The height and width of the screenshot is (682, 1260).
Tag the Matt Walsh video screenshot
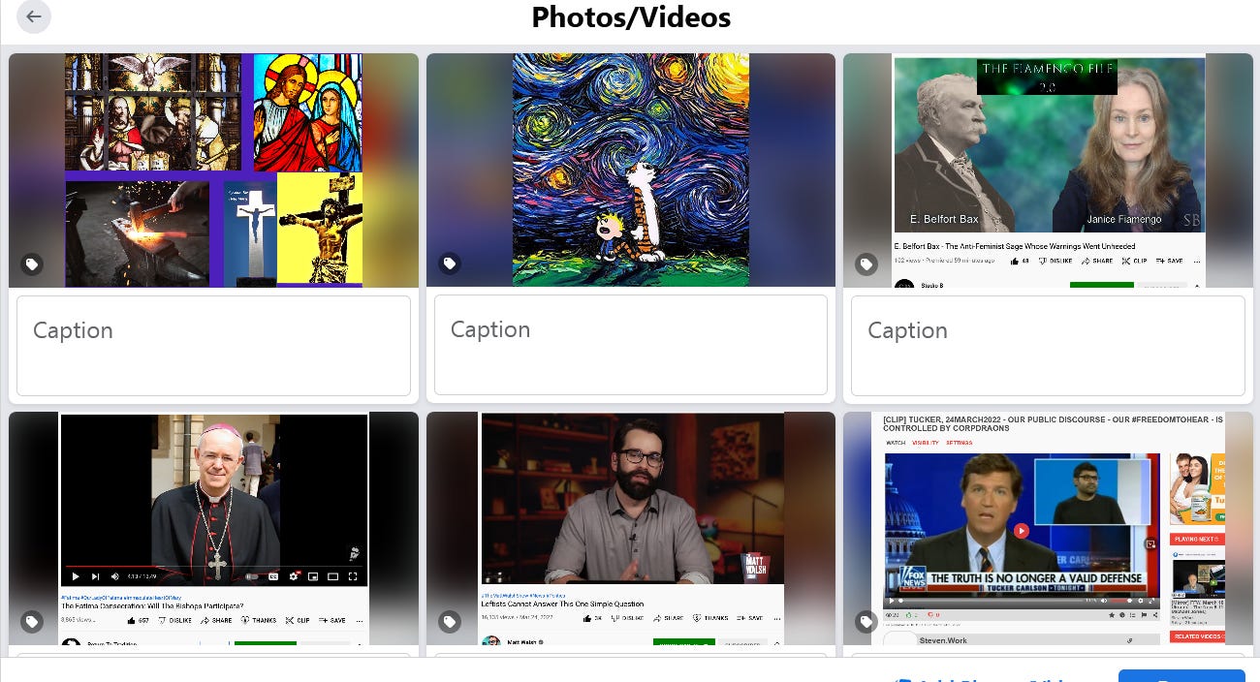(x=450, y=622)
